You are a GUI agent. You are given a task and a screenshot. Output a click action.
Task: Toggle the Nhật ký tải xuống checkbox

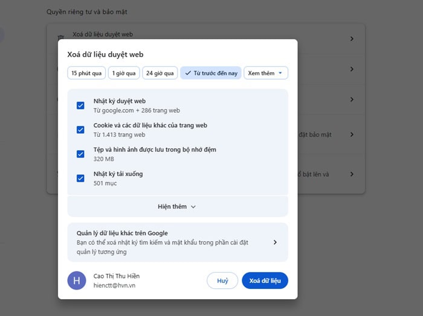[80, 178]
